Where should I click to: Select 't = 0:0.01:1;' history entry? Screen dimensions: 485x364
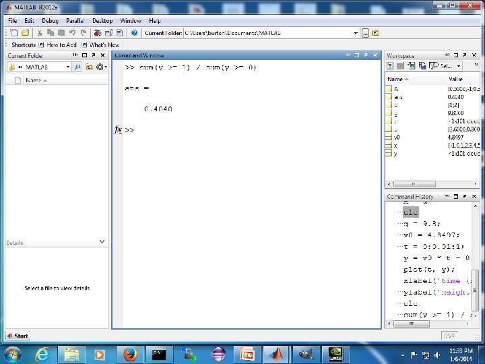tap(434, 247)
